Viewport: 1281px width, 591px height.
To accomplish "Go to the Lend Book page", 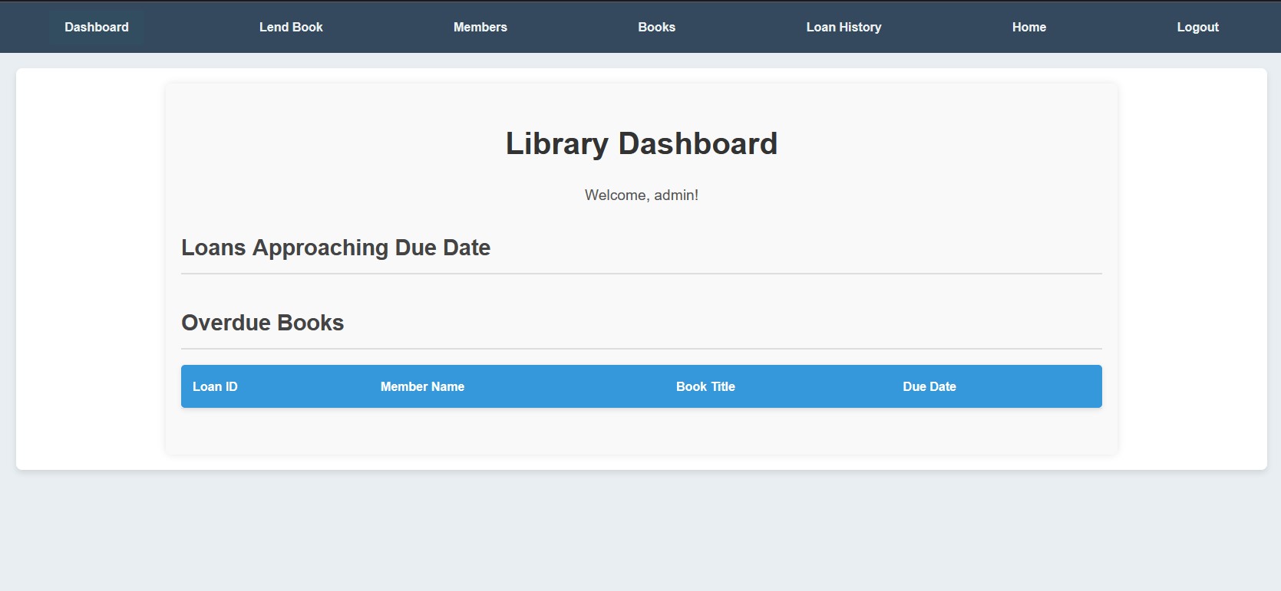I will pos(291,27).
